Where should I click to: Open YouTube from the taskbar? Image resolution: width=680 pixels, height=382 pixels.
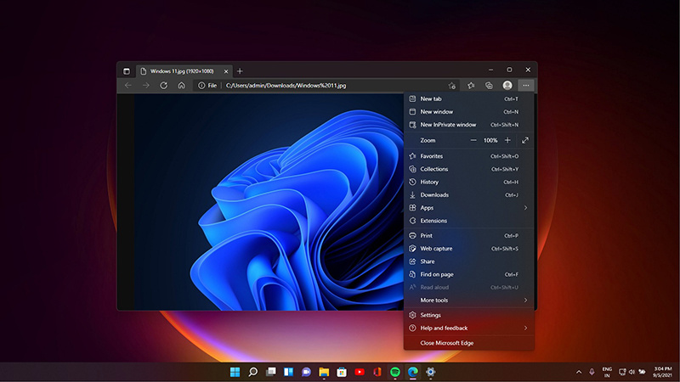click(360, 372)
